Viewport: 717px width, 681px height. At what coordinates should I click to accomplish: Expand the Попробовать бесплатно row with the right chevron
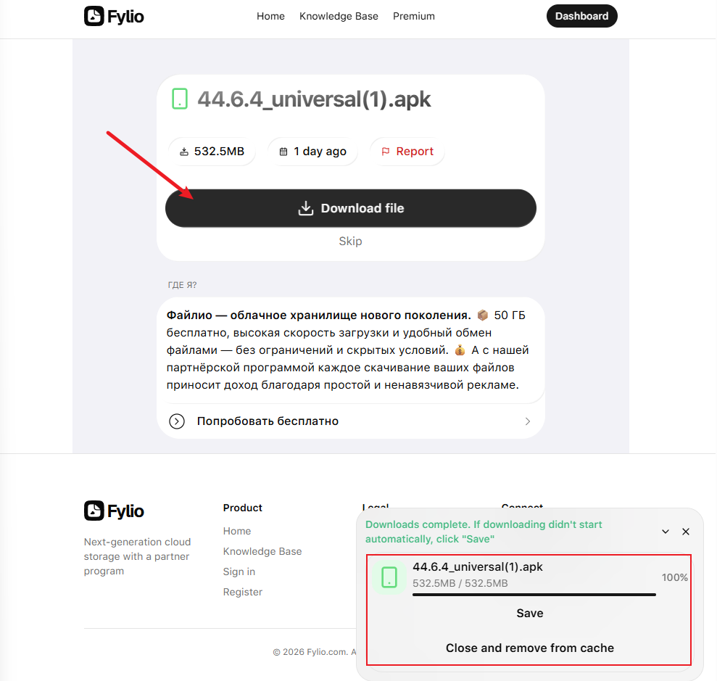tap(528, 421)
